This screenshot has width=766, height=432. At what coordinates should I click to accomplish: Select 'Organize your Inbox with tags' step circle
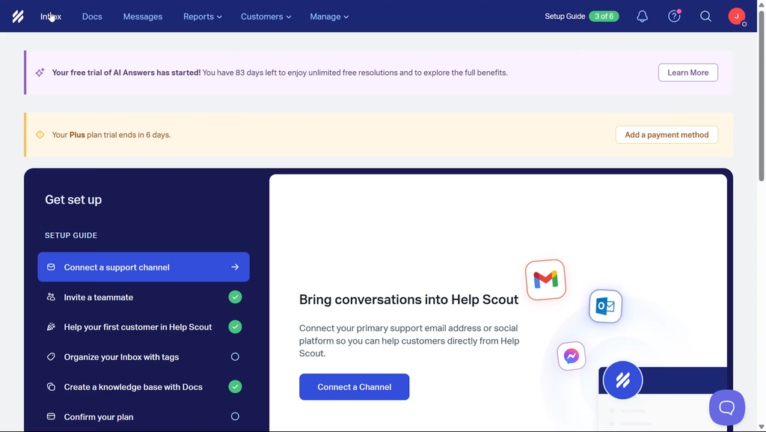(235, 357)
